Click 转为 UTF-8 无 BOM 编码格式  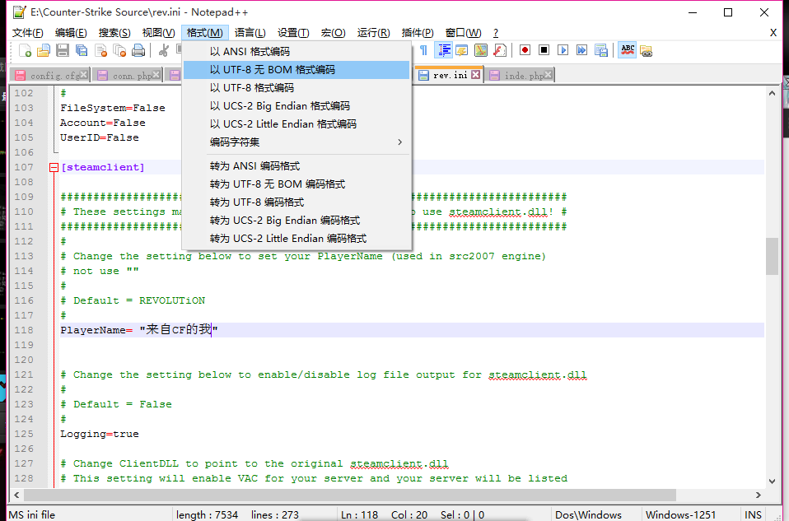coord(296,184)
